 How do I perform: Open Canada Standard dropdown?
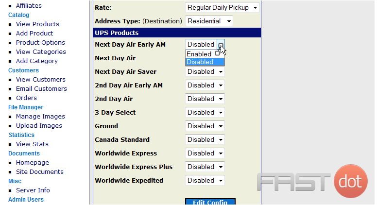[205, 139]
